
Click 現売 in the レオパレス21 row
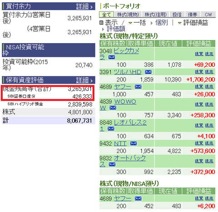pyautogui.click(x=209, y=125)
